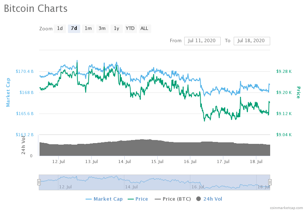
Task: Click navigator area near 14. Jul
Action: tap(131, 187)
